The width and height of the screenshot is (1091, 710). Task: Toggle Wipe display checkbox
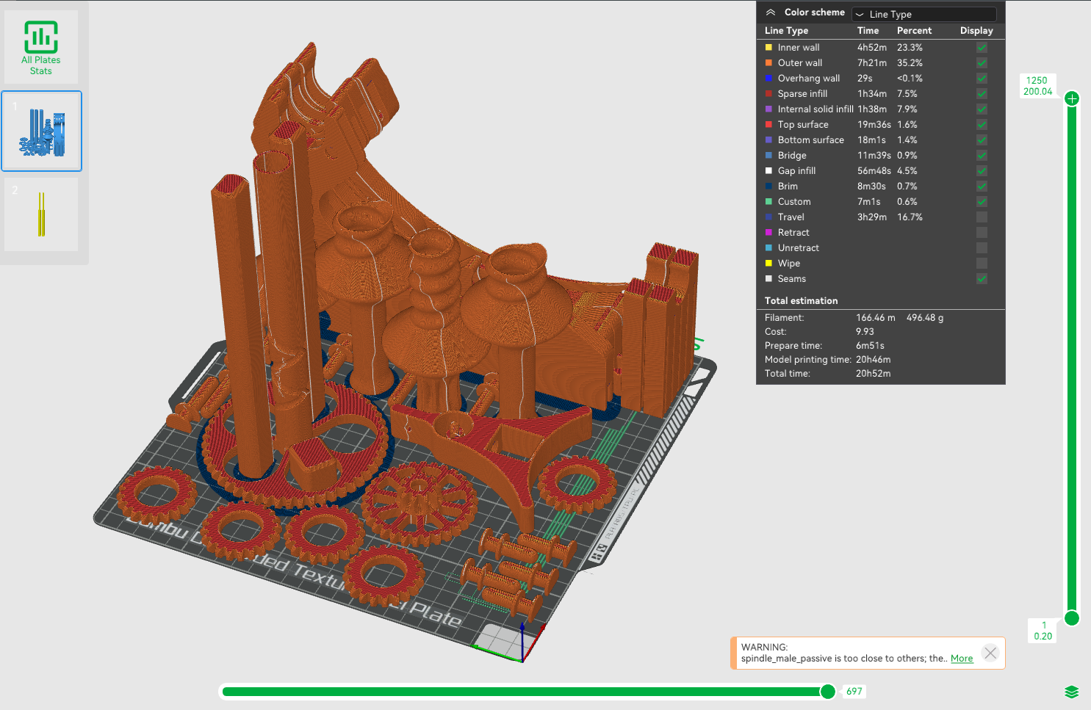[982, 264]
